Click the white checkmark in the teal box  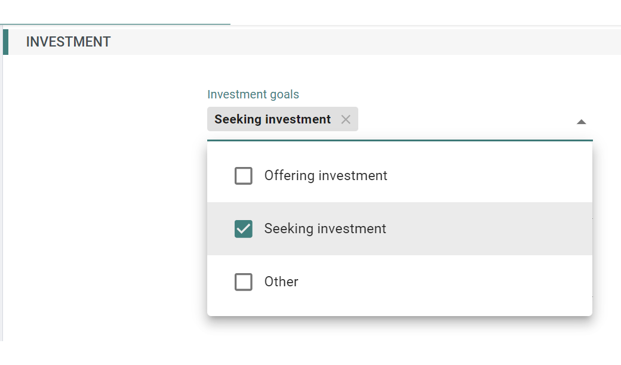tap(244, 229)
